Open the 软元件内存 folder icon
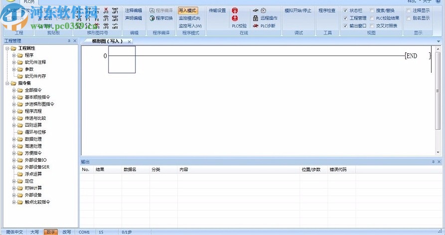Image resolution: width=445 pixels, height=235 pixels. click(x=20, y=76)
